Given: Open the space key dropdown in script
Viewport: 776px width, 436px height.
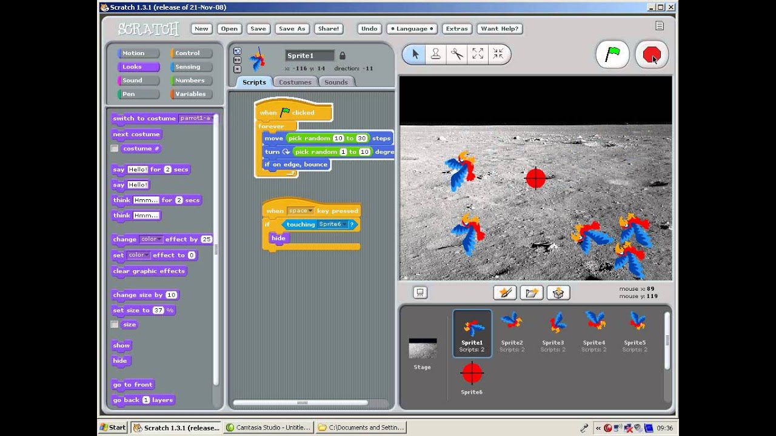Looking at the screenshot, I should 301,211.
